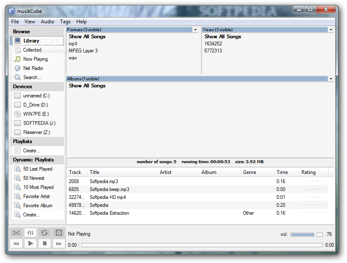Viewport: 347px width, 263px height.
Task: Select Show All Songs in Formats
Action: (x=87, y=37)
